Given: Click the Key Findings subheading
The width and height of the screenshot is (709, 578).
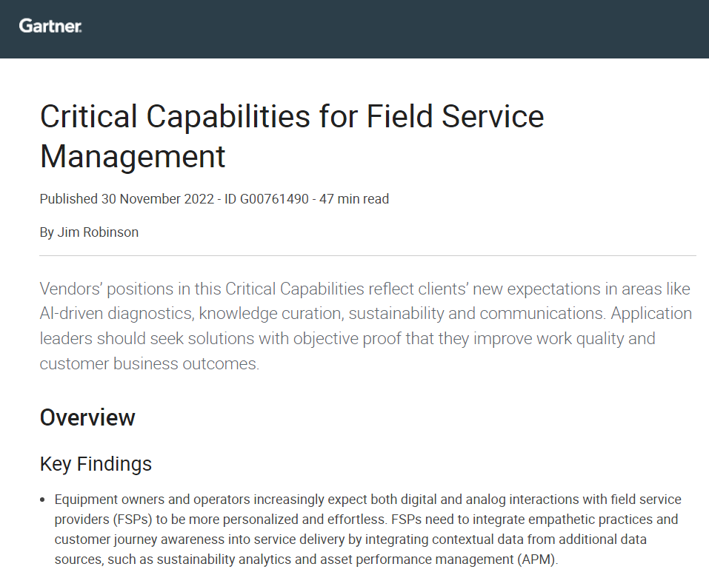Looking at the screenshot, I should click(96, 464).
